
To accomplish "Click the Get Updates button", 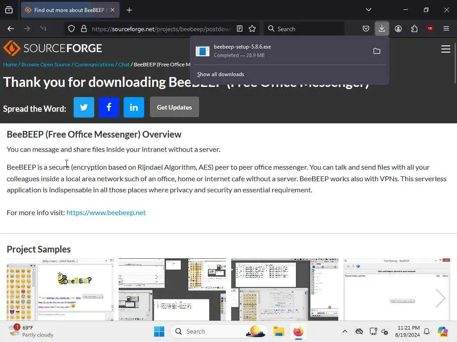I will coord(174,107).
